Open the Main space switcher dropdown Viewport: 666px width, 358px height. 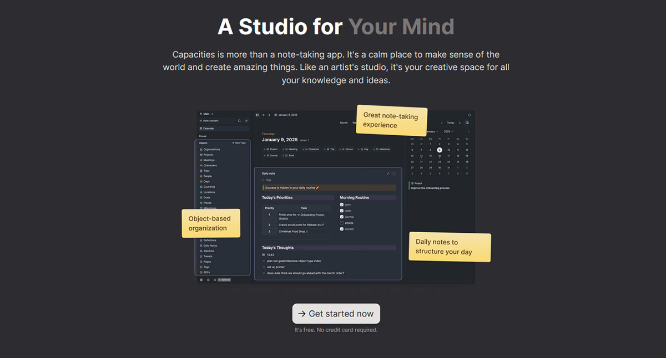206,114
